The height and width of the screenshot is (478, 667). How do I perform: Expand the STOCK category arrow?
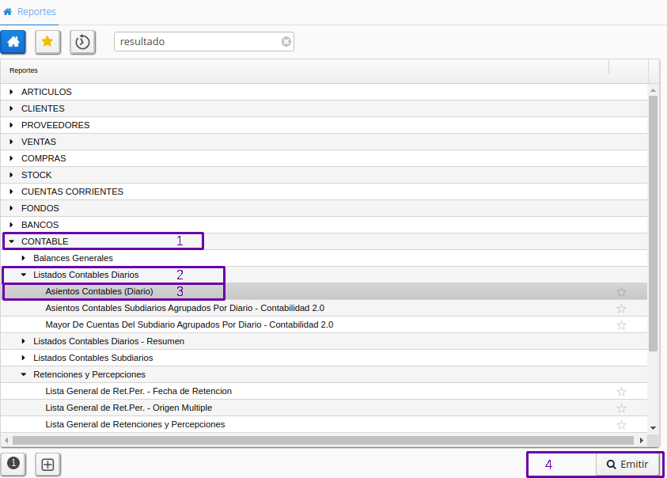coord(12,175)
